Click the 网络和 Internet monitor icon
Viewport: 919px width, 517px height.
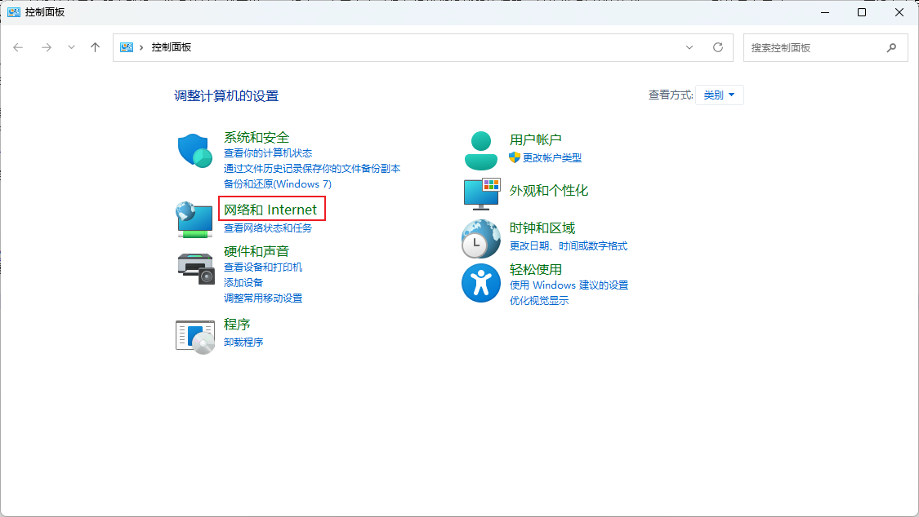click(x=194, y=218)
